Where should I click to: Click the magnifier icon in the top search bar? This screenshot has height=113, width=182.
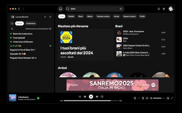(67, 9)
